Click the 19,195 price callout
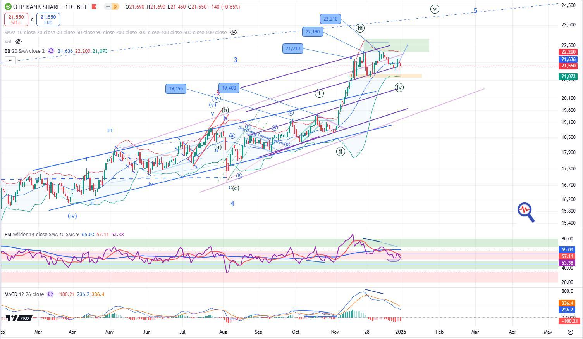The width and height of the screenshot is (583, 339). point(176,89)
